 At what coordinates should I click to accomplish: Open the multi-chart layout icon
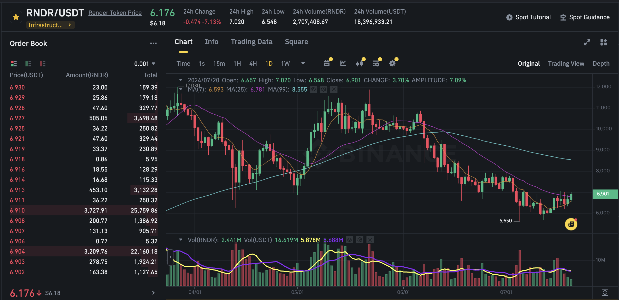click(x=603, y=42)
